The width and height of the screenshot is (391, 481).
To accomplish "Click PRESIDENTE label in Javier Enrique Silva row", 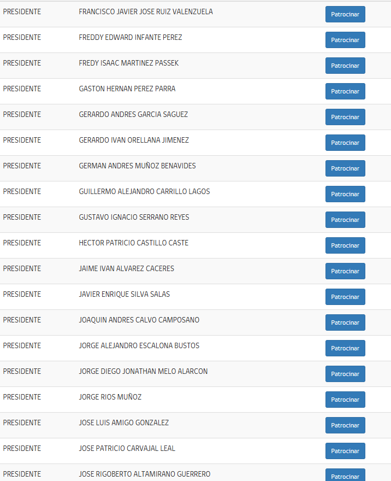I will 22,294.
